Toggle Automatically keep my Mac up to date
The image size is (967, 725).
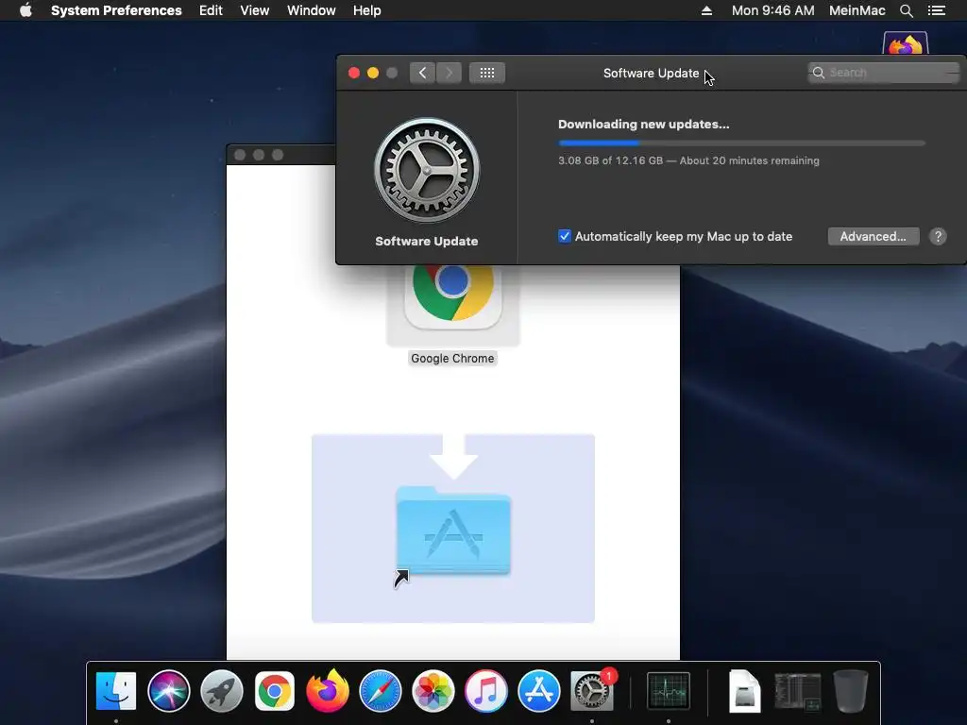(x=565, y=236)
